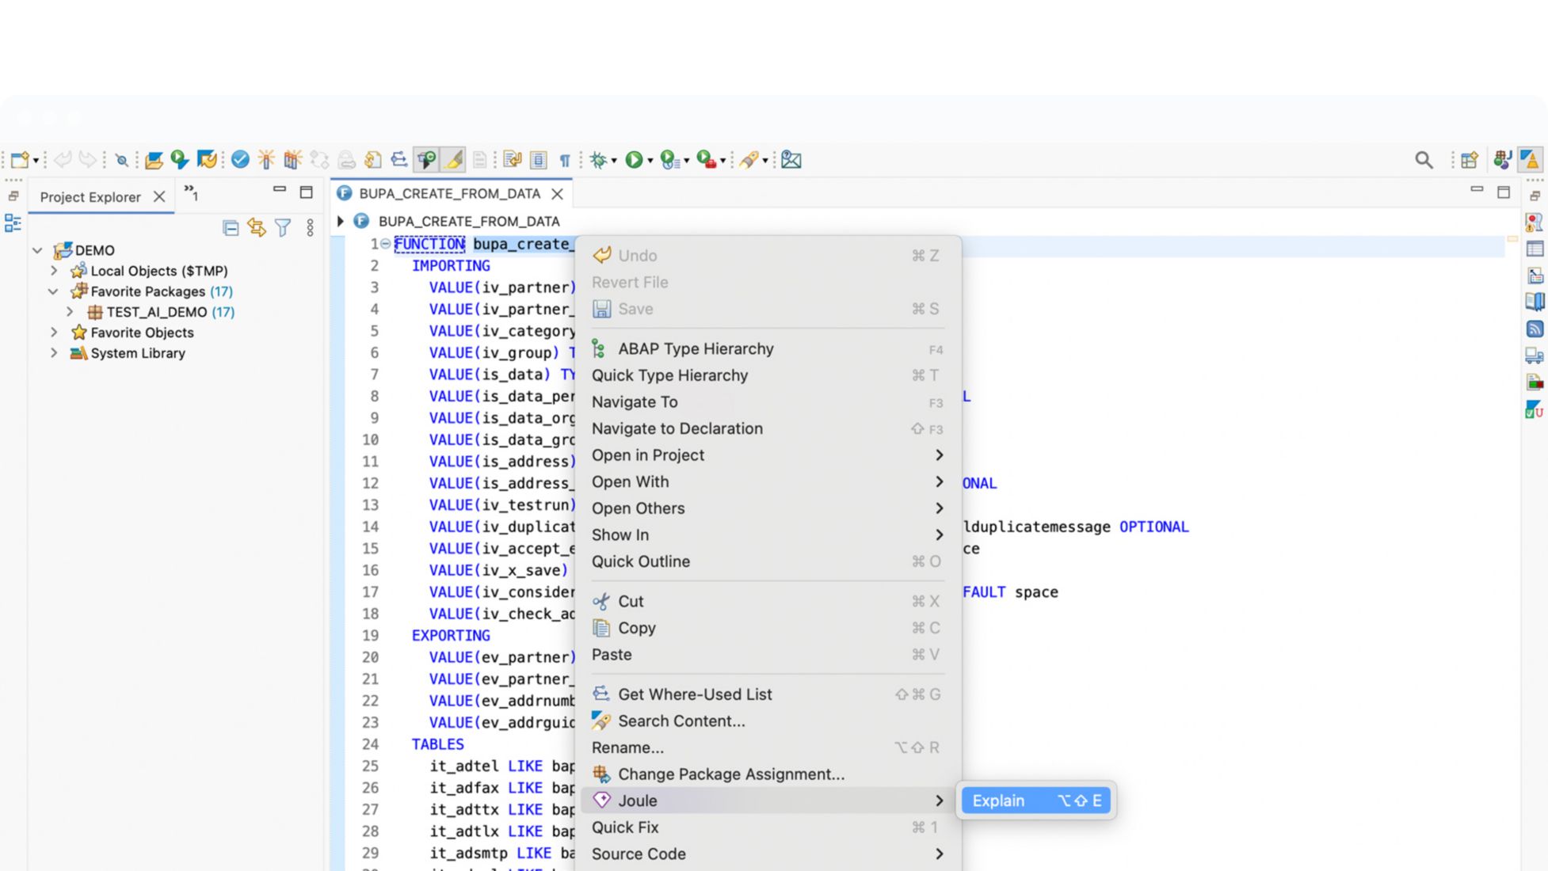1548x871 pixels.
Task: Click the Debug bug icon in toolbar
Action: click(x=599, y=160)
